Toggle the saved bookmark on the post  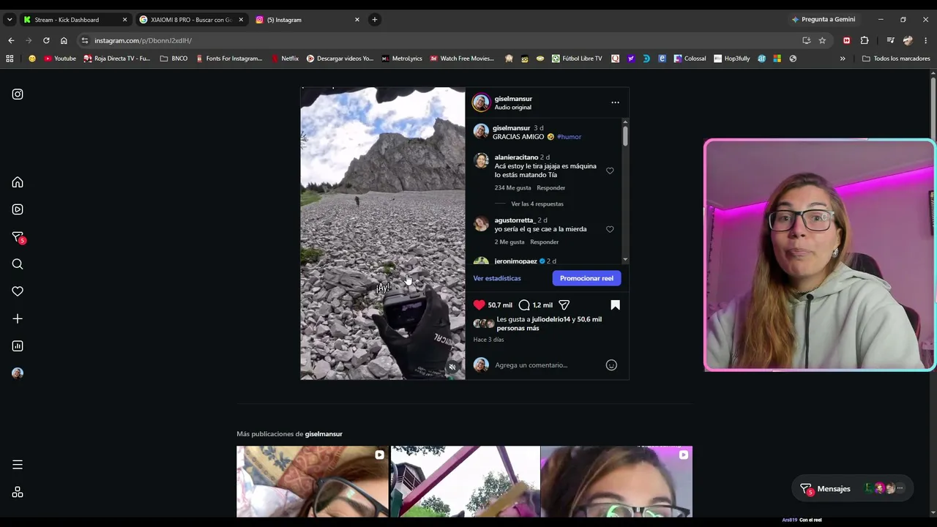coord(615,304)
